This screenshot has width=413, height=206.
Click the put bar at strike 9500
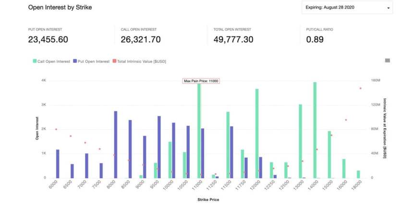pos(159,147)
